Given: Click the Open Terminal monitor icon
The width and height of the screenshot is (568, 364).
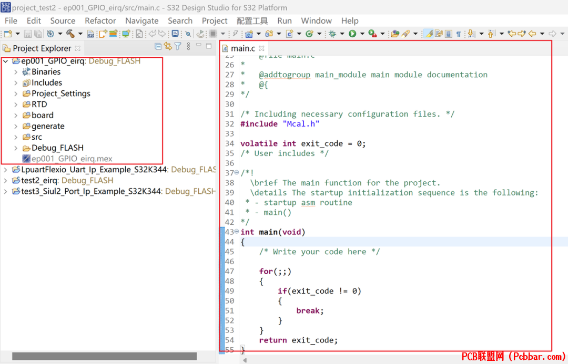Looking at the screenshot, I should pos(175,34).
